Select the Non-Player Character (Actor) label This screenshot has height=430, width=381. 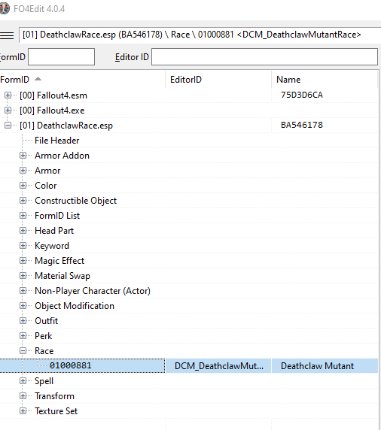click(x=93, y=291)
